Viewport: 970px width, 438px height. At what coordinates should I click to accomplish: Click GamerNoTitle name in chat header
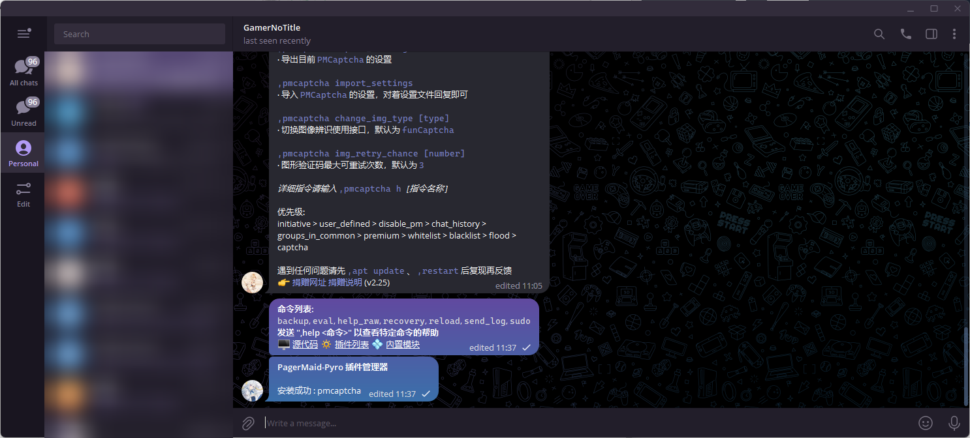pos(272,27)
